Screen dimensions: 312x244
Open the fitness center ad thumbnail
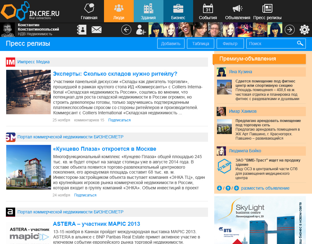click(224, 87)
